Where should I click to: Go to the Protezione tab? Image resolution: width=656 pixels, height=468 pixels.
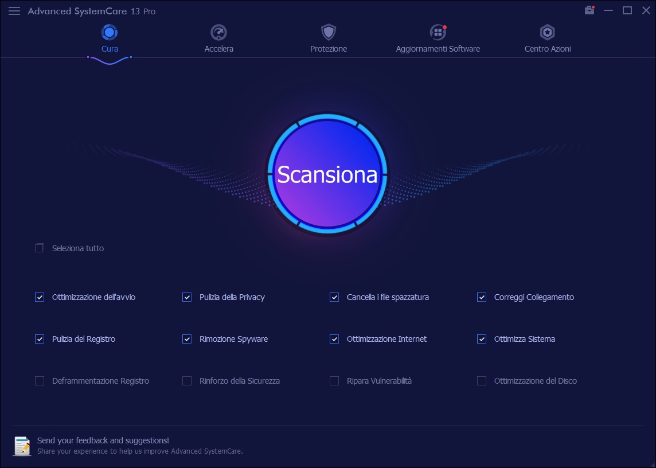(x=329, y=49)
